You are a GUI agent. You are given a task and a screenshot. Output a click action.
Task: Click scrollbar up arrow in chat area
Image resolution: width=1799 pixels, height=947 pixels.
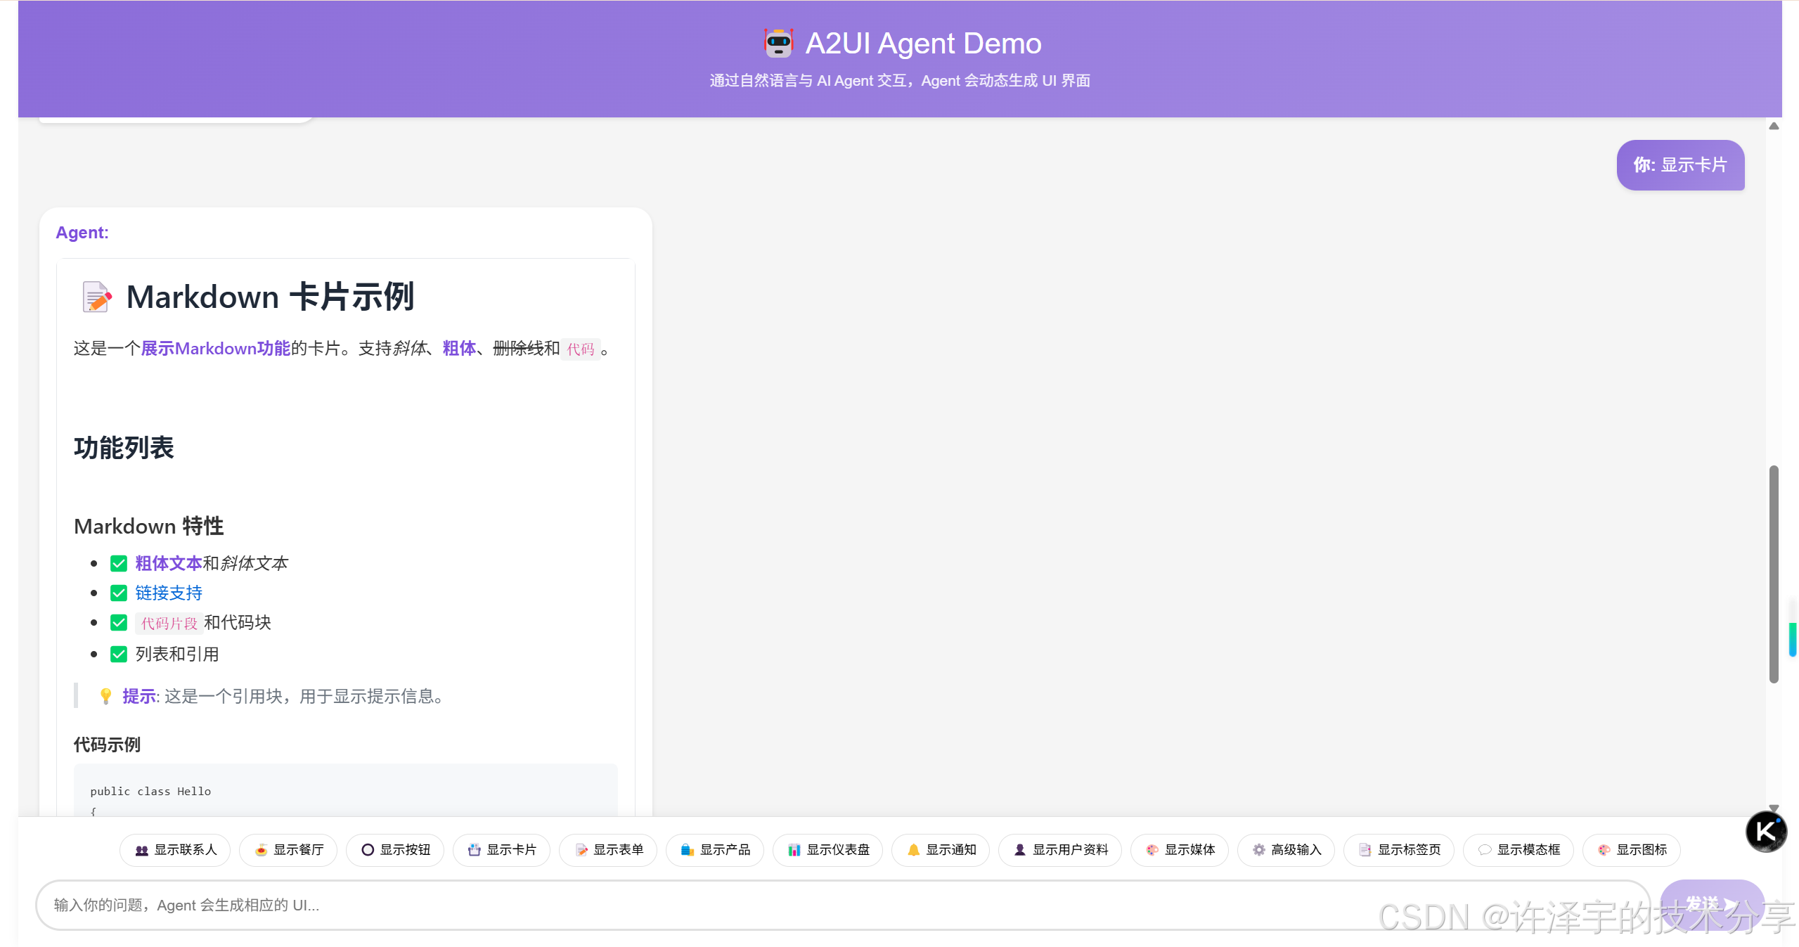click(x=1774, y=126)
